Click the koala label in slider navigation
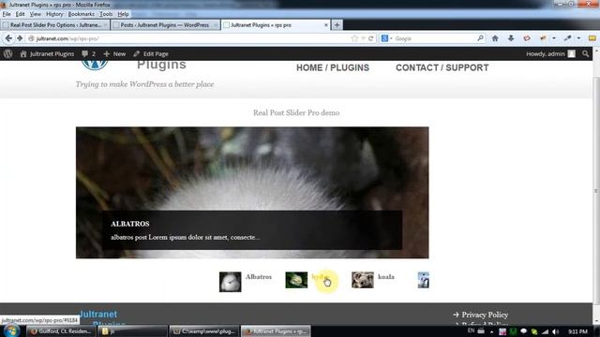 tap(386, 277)
